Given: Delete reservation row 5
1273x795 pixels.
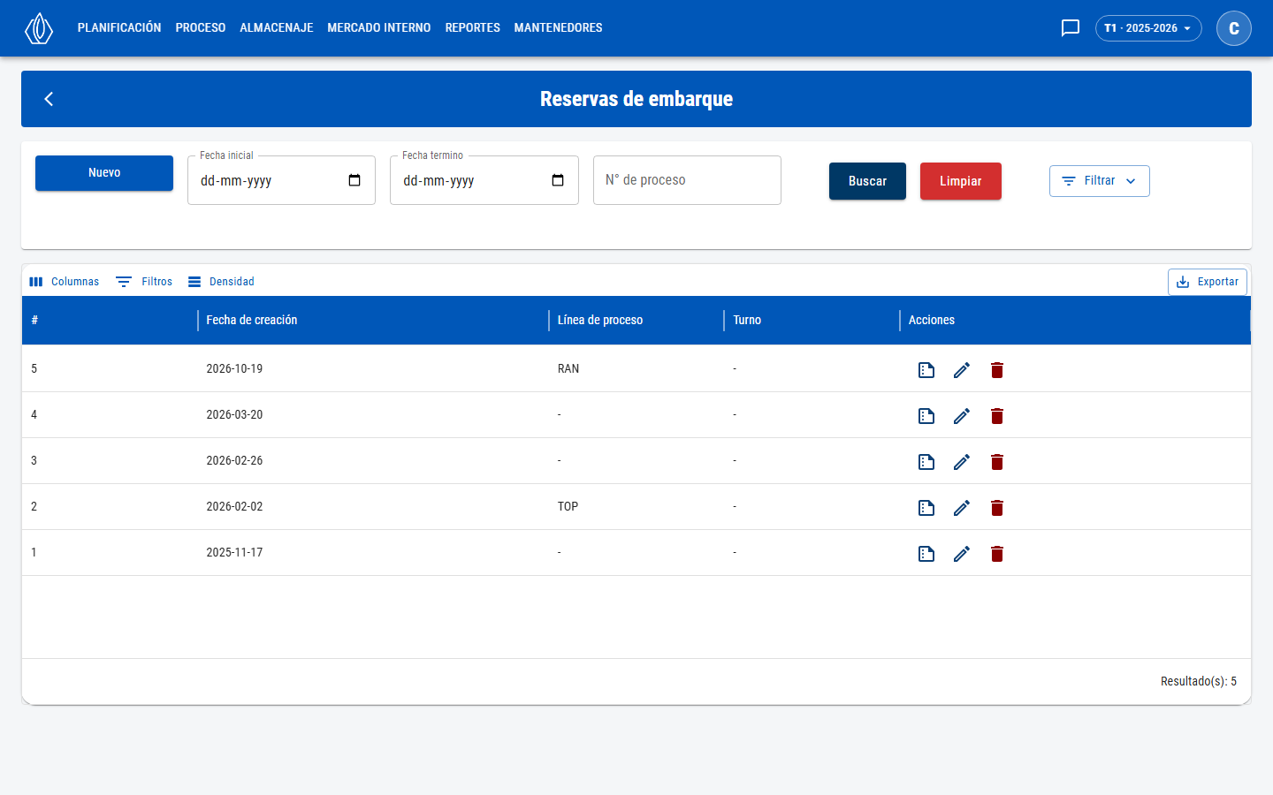Looking at the screenshot, I should (997, 370).
